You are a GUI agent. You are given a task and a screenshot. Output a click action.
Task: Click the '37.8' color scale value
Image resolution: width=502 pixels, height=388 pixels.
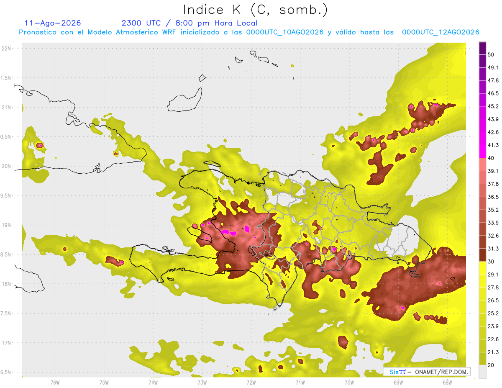(493, 184)
